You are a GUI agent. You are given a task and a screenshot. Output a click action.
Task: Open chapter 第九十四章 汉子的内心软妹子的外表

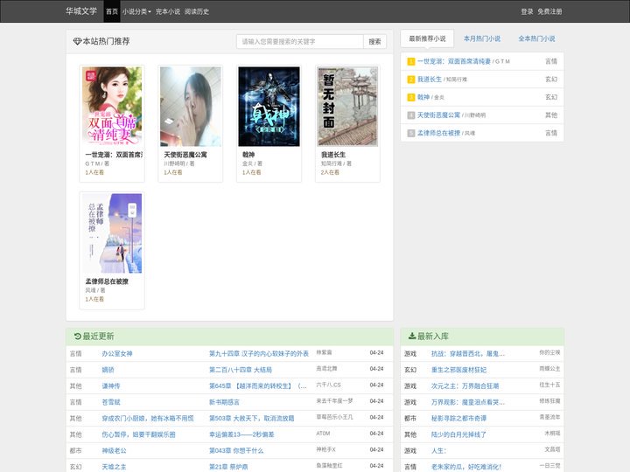259,354
